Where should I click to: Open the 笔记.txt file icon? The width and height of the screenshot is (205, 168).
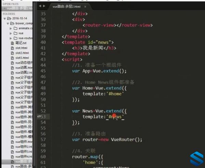pyautogui.click(x=12, y=43)
